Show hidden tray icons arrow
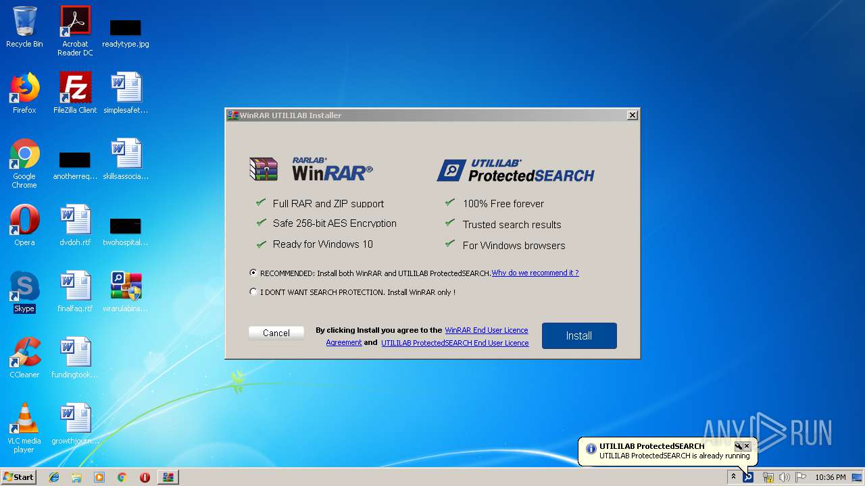 (733, 477)
